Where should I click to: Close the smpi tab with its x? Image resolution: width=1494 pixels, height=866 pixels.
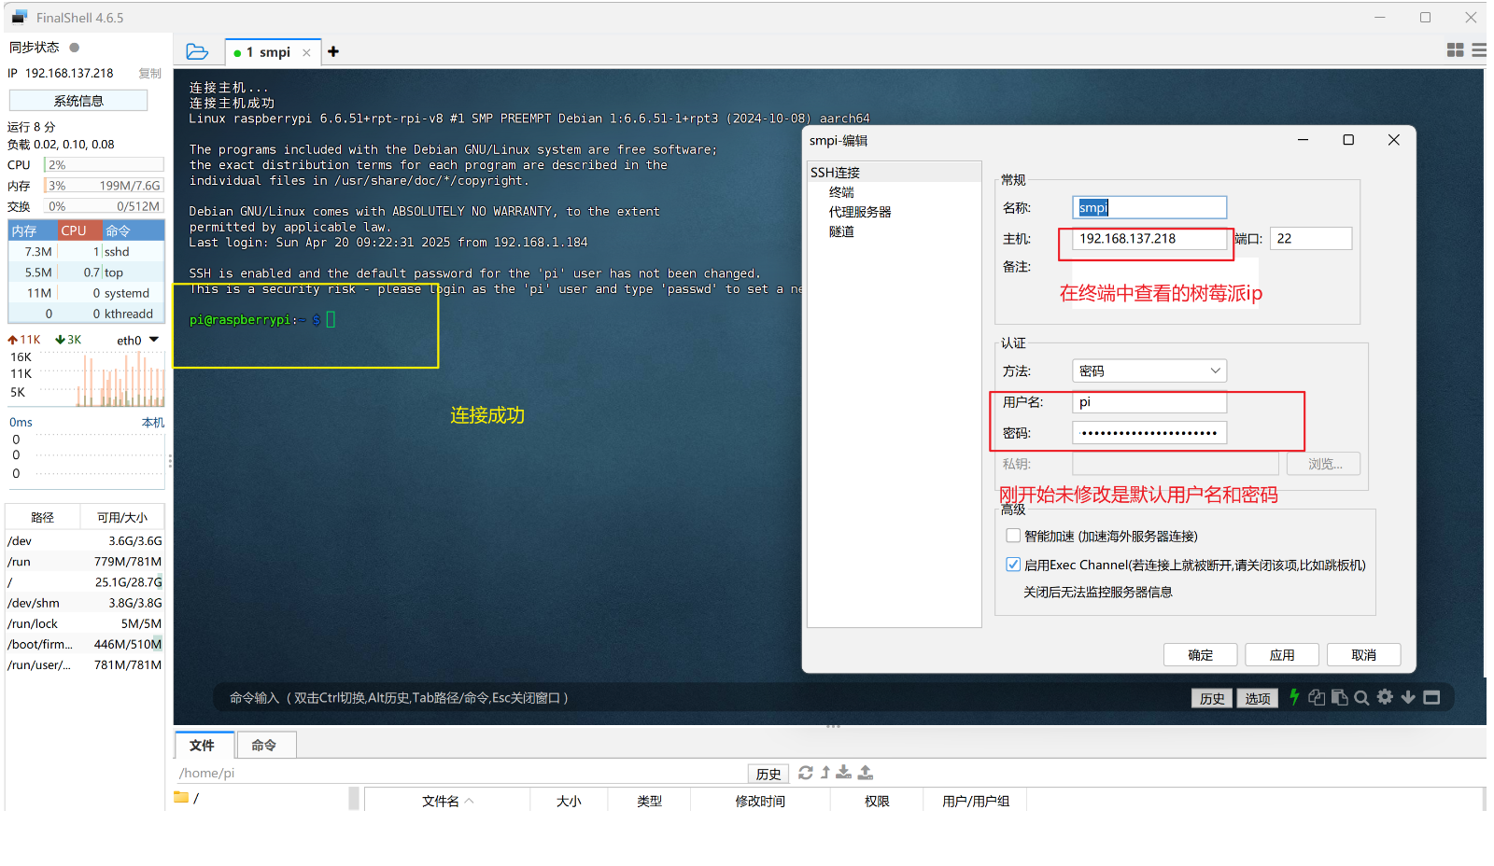click(x=306, y=53)
